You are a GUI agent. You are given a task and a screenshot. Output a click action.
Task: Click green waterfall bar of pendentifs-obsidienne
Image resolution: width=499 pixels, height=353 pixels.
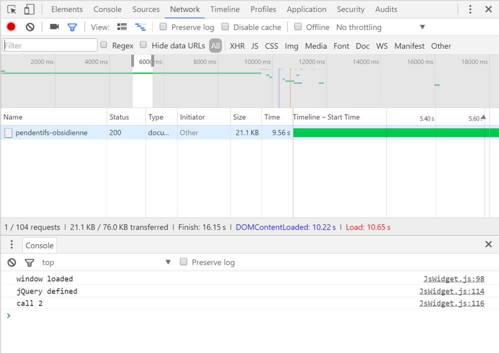tap(396, 133)
